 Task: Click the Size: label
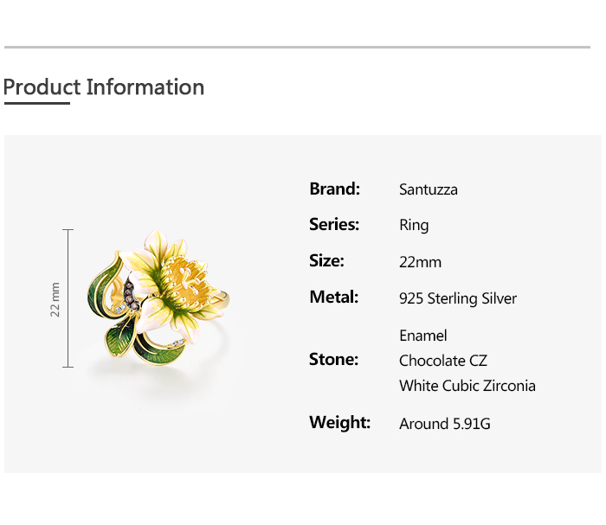click(x=326, y=261)
